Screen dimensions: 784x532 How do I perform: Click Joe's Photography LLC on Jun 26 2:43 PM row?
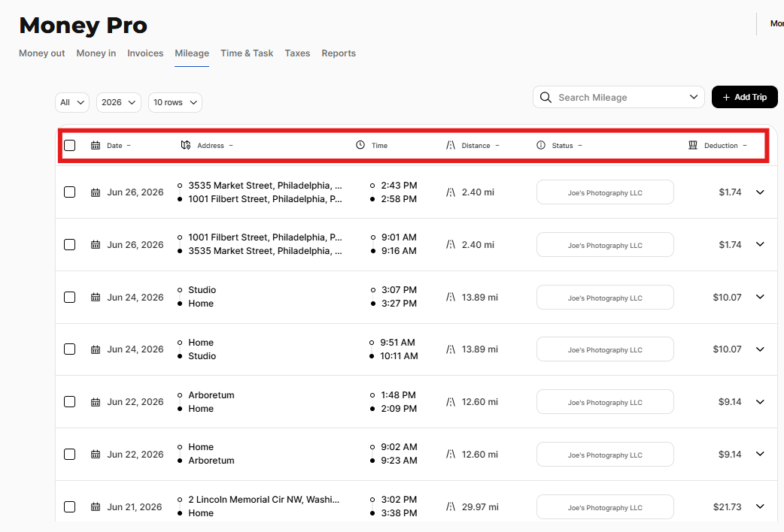605,192
